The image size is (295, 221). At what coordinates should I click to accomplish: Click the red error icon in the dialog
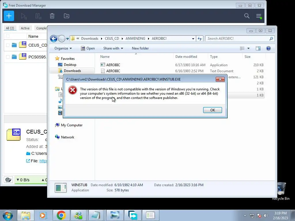[73, 90]
